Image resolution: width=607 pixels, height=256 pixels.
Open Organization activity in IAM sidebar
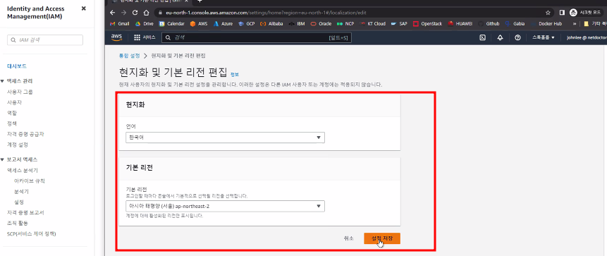pos(18,223)
